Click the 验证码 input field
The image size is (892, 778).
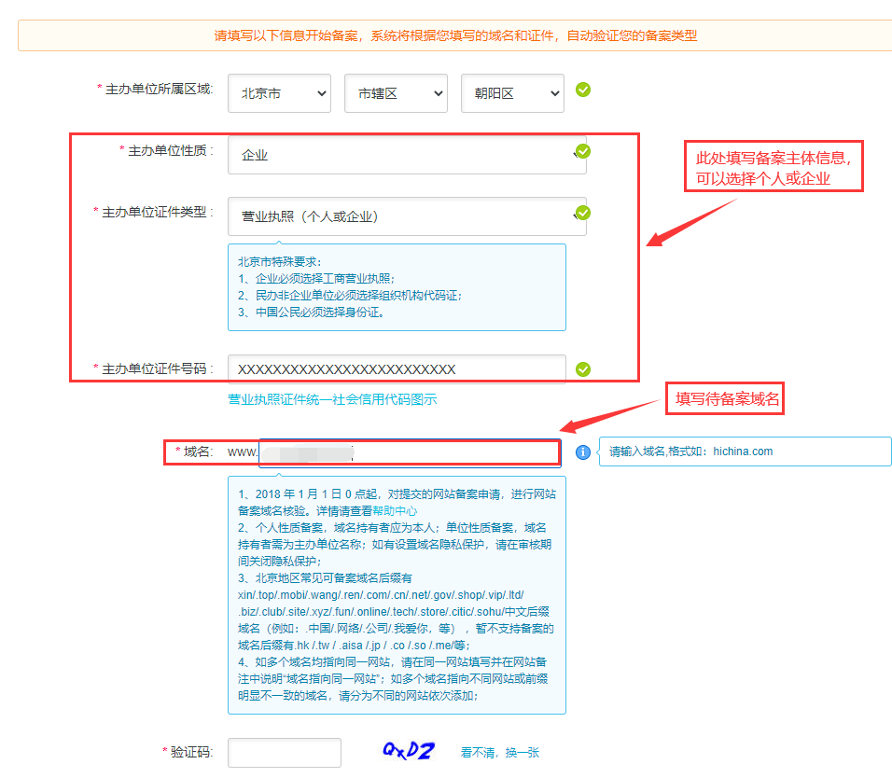pos(285,753)
